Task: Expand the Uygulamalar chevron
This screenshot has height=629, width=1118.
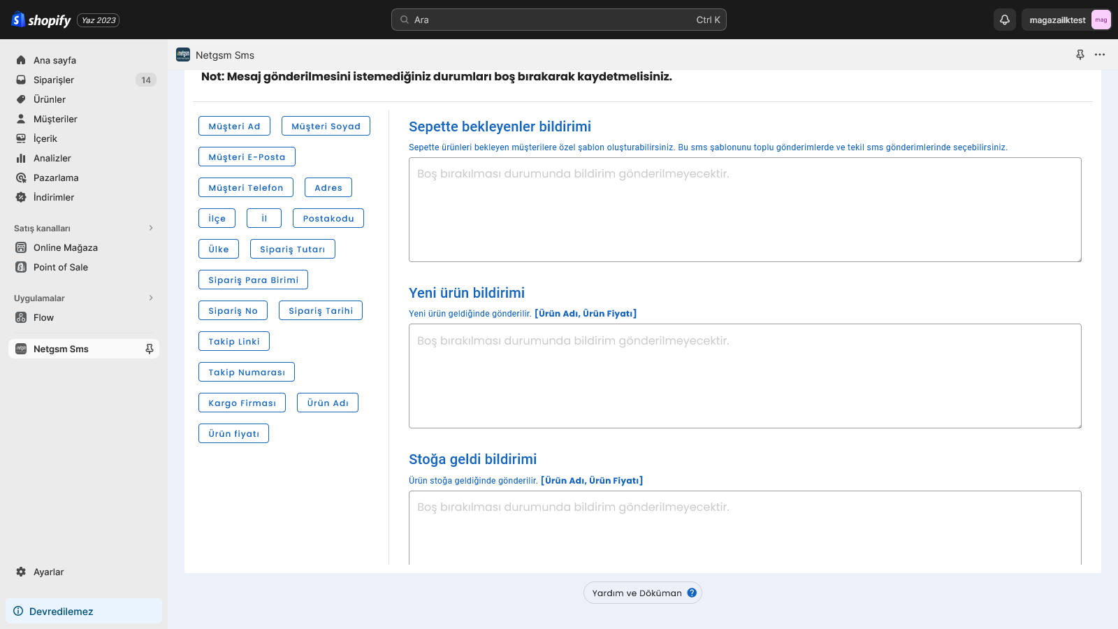Action: [151, 298]
